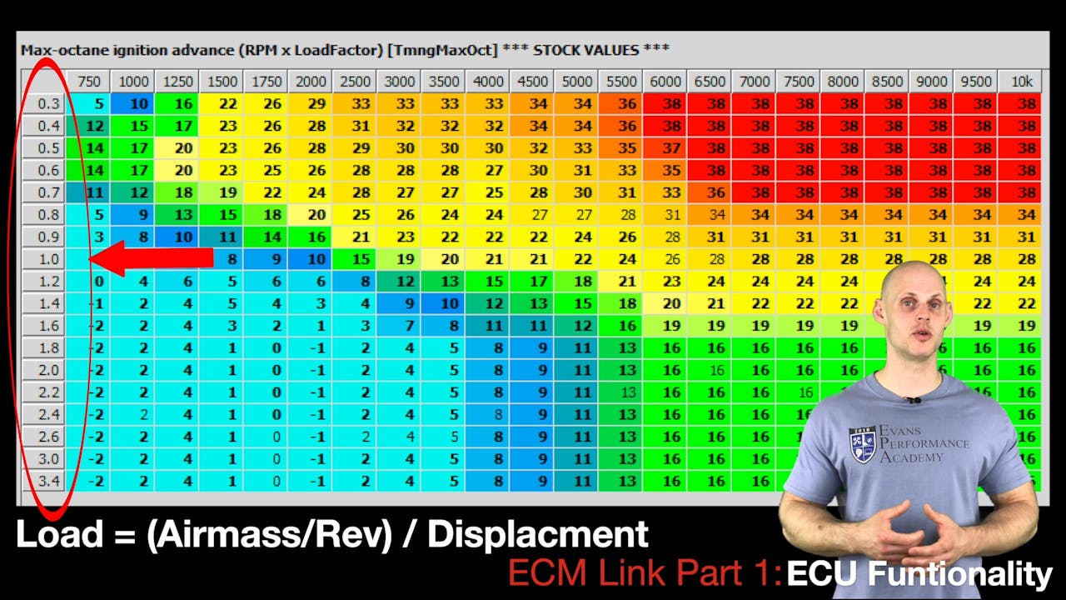
Task: Click the cell valued 29 at 2000 RPM top row
Action: tap(310, 103)
